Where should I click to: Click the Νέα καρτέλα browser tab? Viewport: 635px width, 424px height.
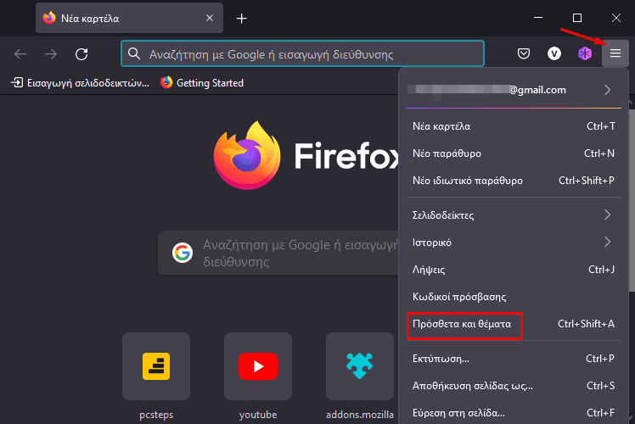129,18
